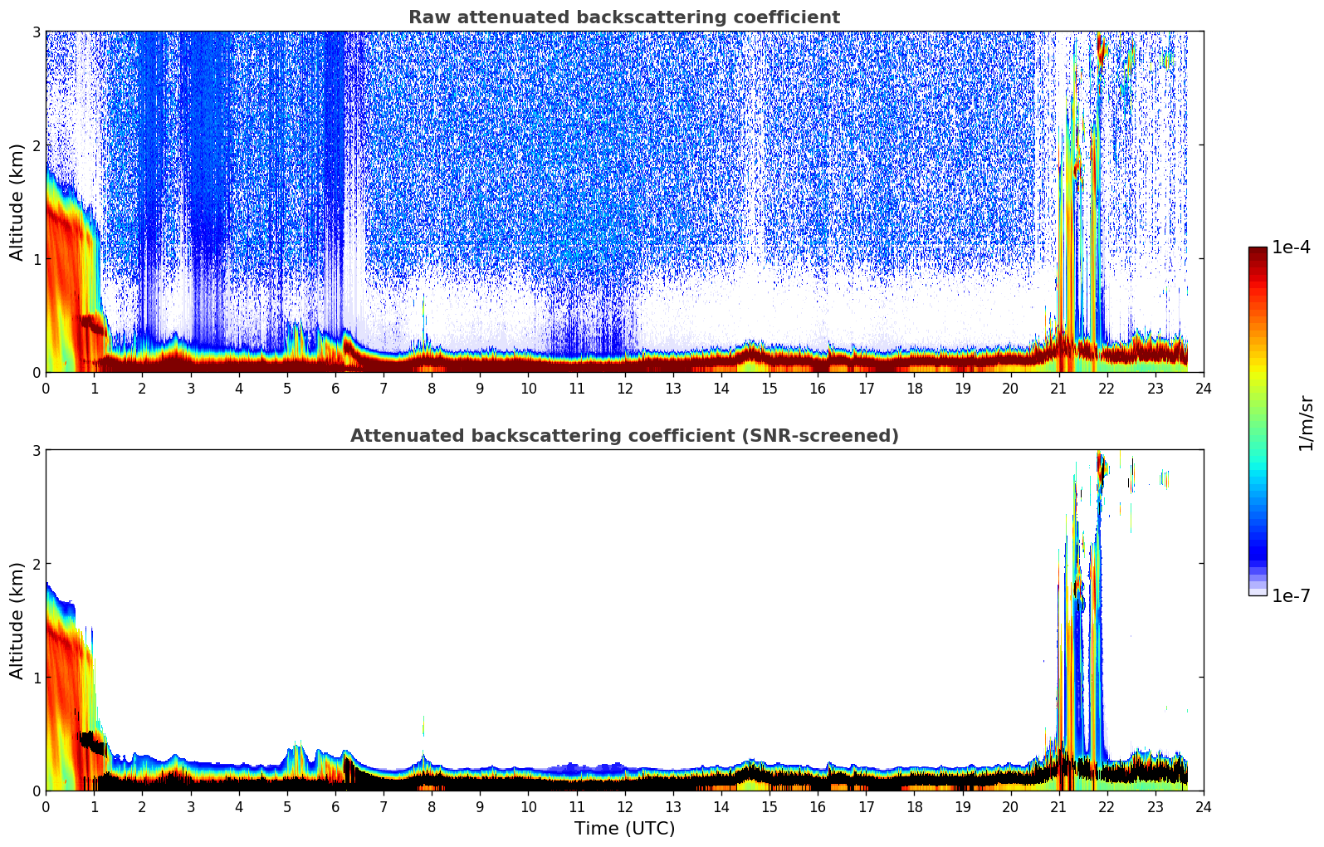The height and width of the screenshot is (847, 1324).
Task: Click the "Altitude (km)" label of the raw plot
Action: click(17, 202)
